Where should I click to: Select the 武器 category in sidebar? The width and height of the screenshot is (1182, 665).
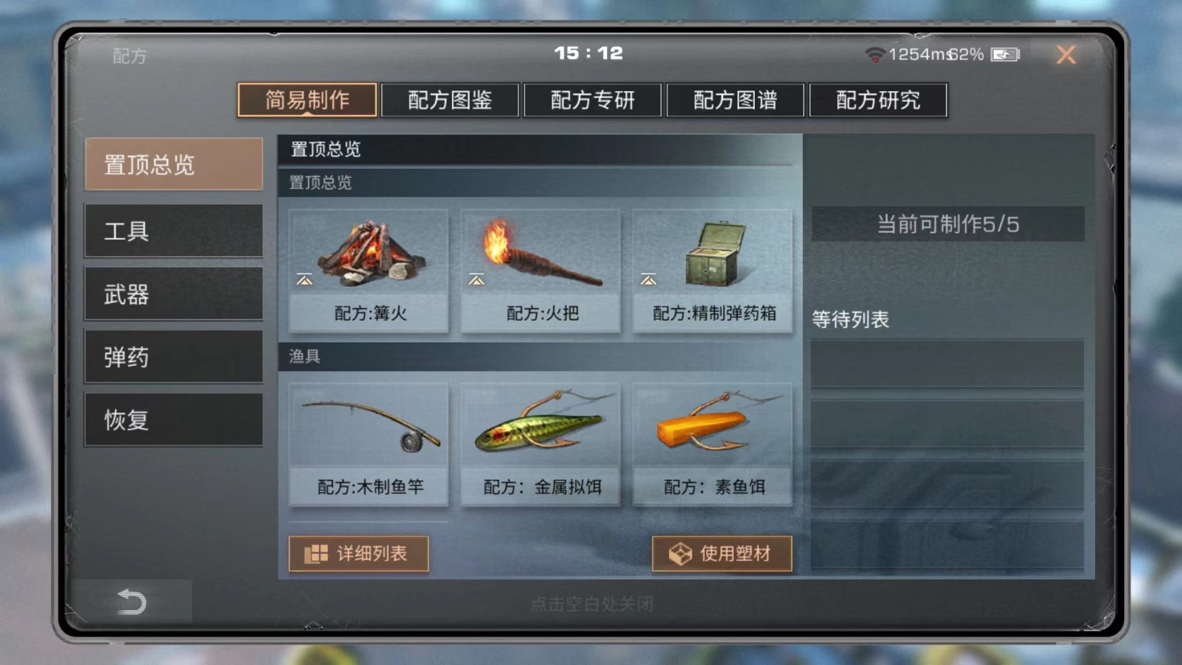click(x=173, y=294)
